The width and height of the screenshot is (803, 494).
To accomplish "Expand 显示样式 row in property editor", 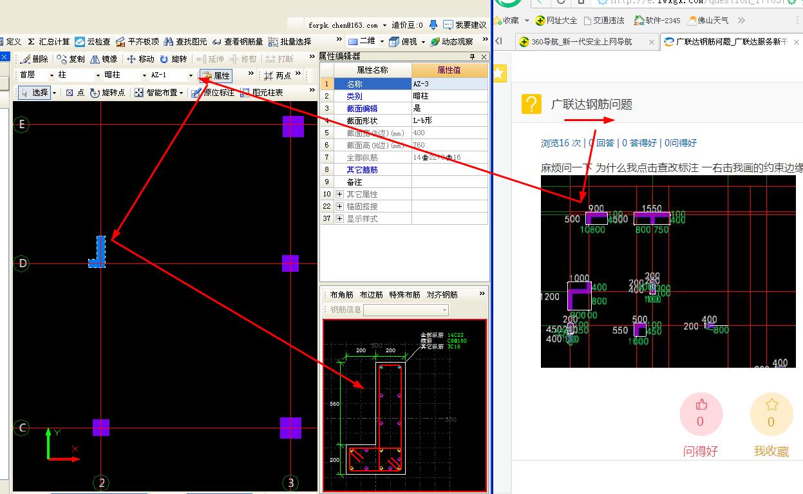I will point(340,218).
